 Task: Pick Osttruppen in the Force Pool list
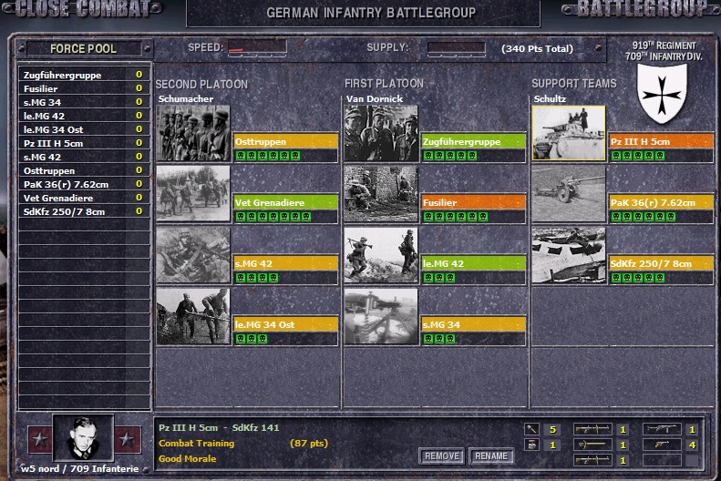point(84,170)
